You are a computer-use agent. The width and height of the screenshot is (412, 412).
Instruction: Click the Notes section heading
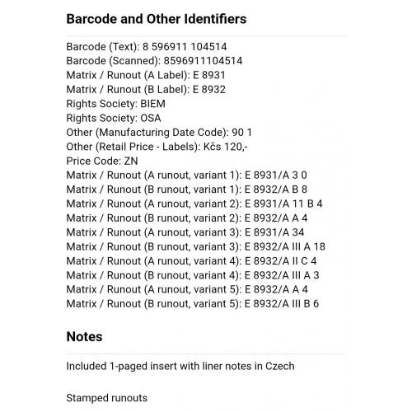point(84,337)
